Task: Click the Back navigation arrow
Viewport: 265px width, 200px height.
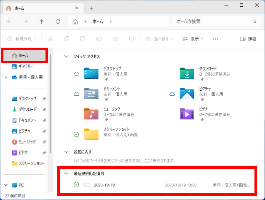Action: [9, 22]
